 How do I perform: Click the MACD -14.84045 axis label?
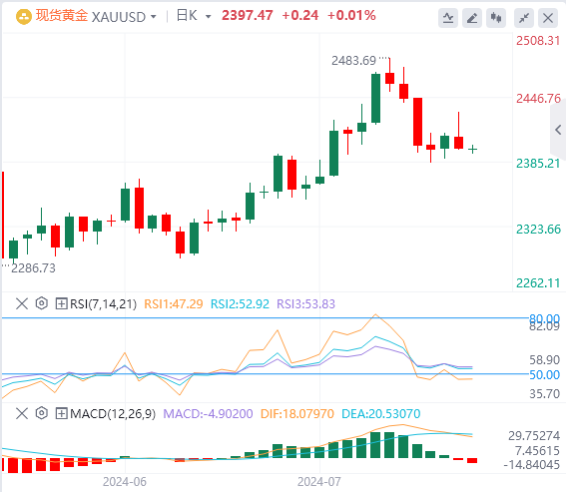point(532,465)
